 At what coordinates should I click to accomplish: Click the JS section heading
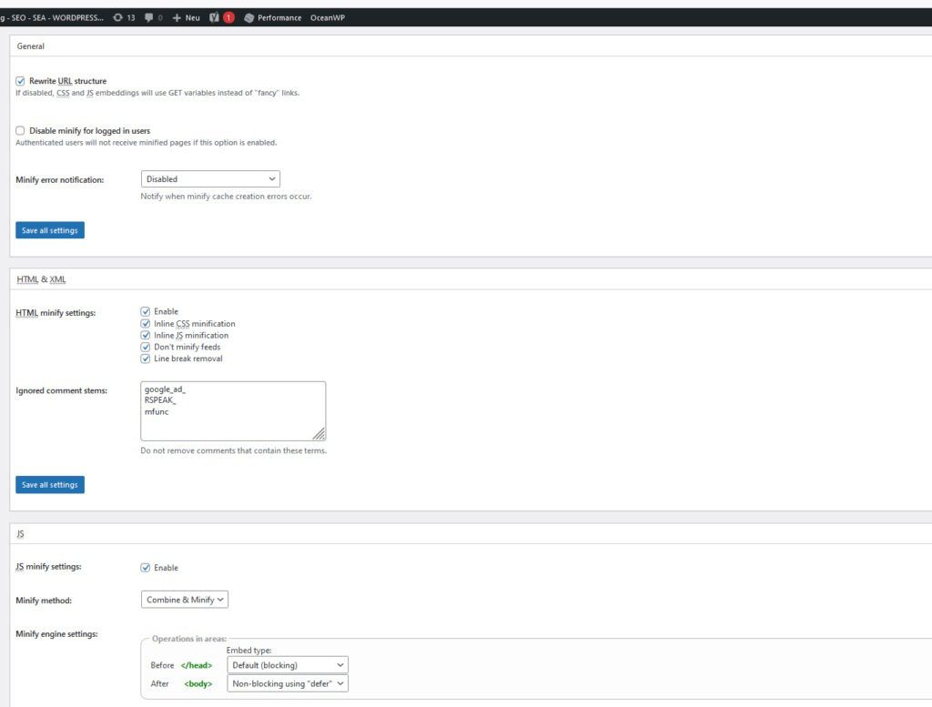click(x=20, y=534)
